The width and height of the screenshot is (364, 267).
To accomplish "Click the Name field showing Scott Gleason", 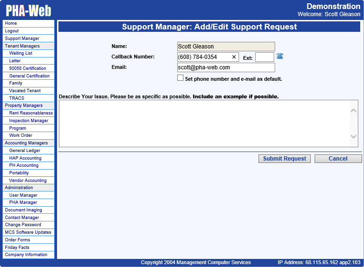I will [x=226, y=47].
